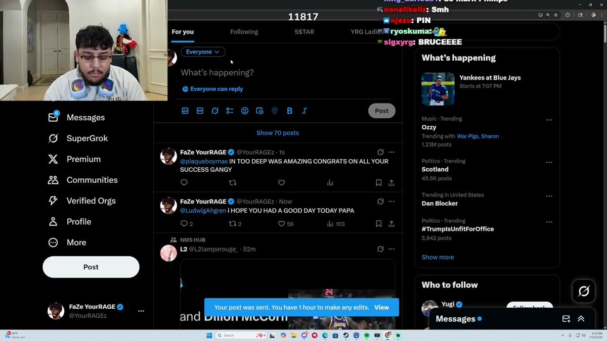607x341 pixels.
Task: Click the large sidebar Post button
Action: pos(91,267)
